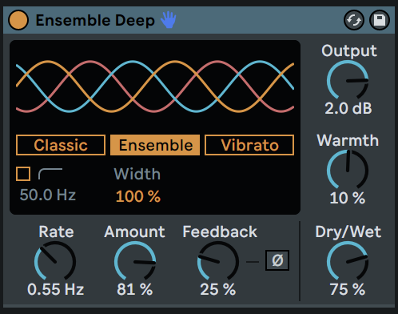Click the hot-swap preset icon
The height and width of the screenshot is (314, 398).
(354, 20)
